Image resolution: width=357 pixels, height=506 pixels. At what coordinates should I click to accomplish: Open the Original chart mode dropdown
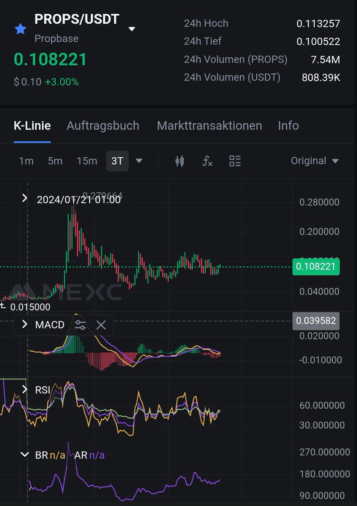[x=315, y=161]
